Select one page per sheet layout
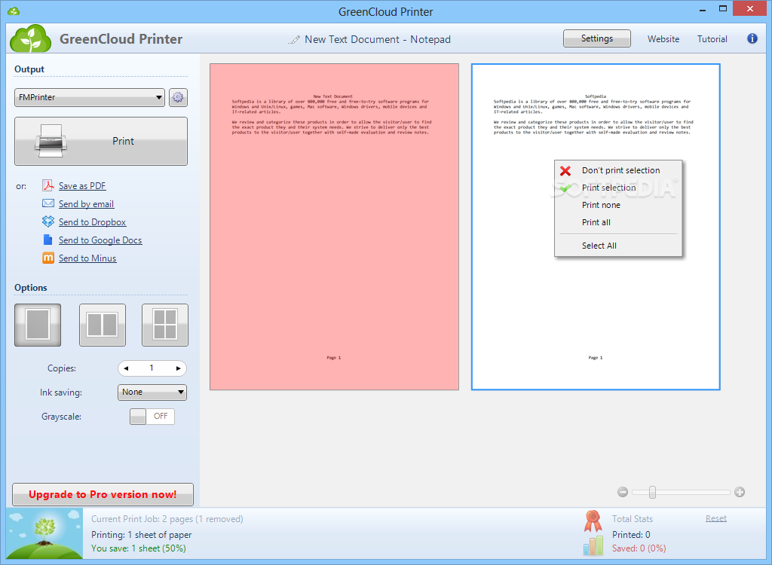Viewport: 772px width, 565px height. click(38, 325)
